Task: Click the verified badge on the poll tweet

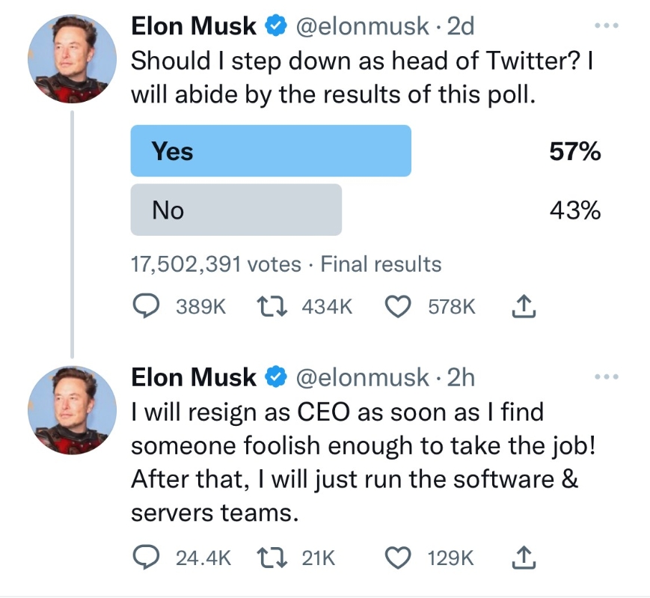Action: (276, 27)
